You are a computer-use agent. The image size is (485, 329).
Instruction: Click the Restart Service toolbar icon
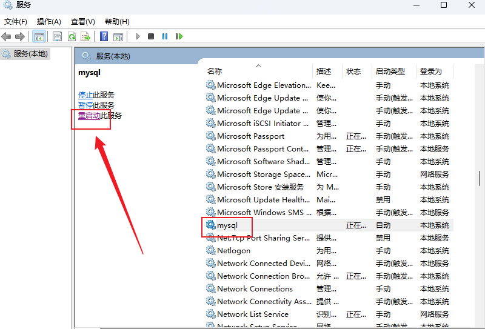point(179,36)
